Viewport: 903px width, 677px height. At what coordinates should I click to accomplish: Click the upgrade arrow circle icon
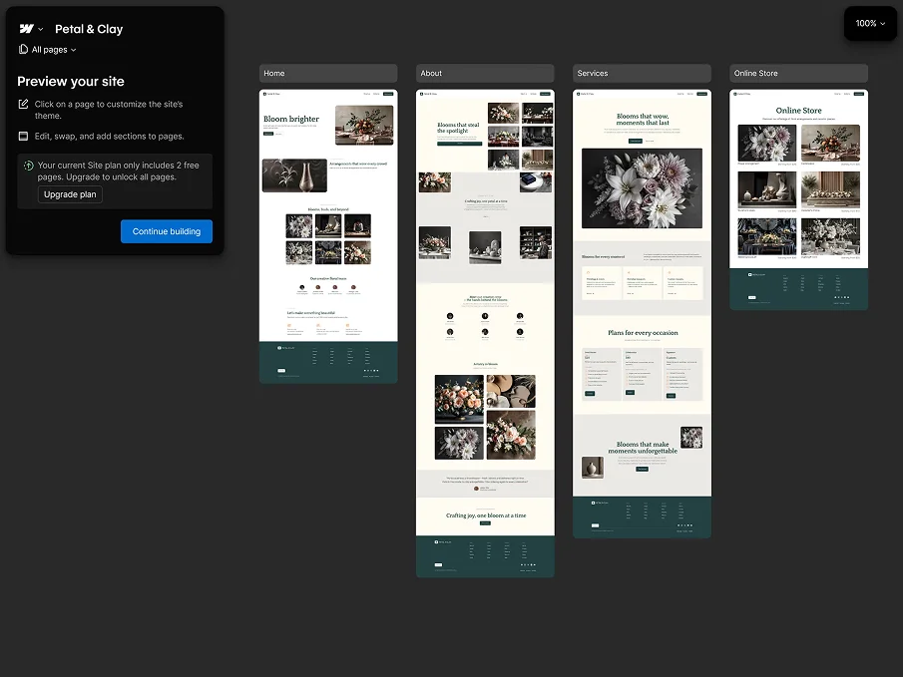pyautogui.click(x=28, y=166)
